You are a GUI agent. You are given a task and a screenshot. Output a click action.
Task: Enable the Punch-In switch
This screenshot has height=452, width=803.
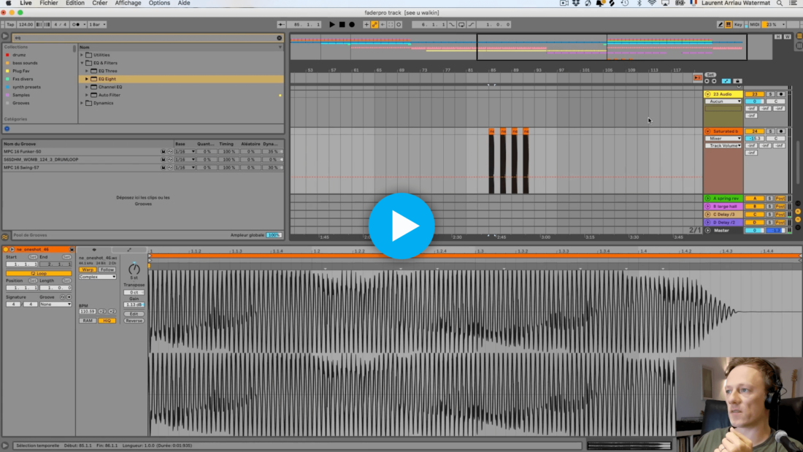point(452,24)
